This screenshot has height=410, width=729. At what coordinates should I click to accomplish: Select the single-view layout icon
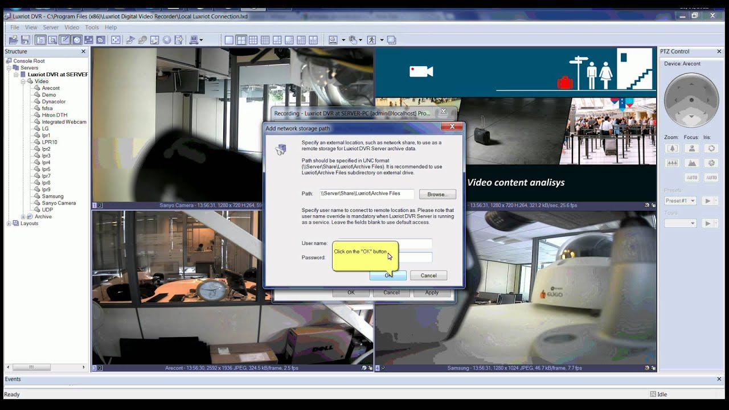229,40
